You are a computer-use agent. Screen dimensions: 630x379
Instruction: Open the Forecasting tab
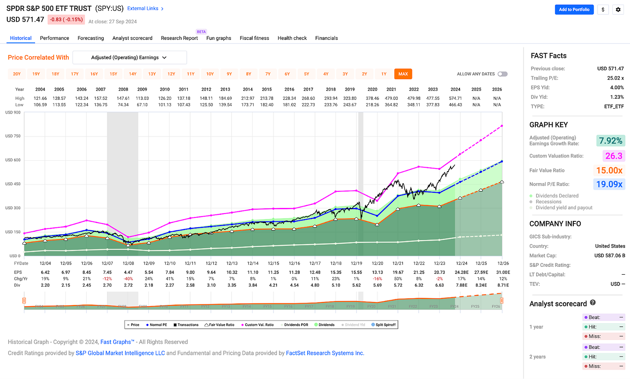[x=91, y=38]
